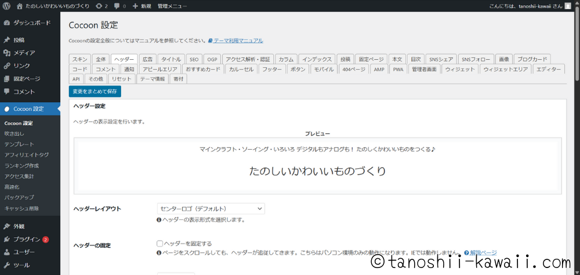Open the アクセス解析・認証 tab
This screenshot has width=580, height=275.
(x=248, y=59)
